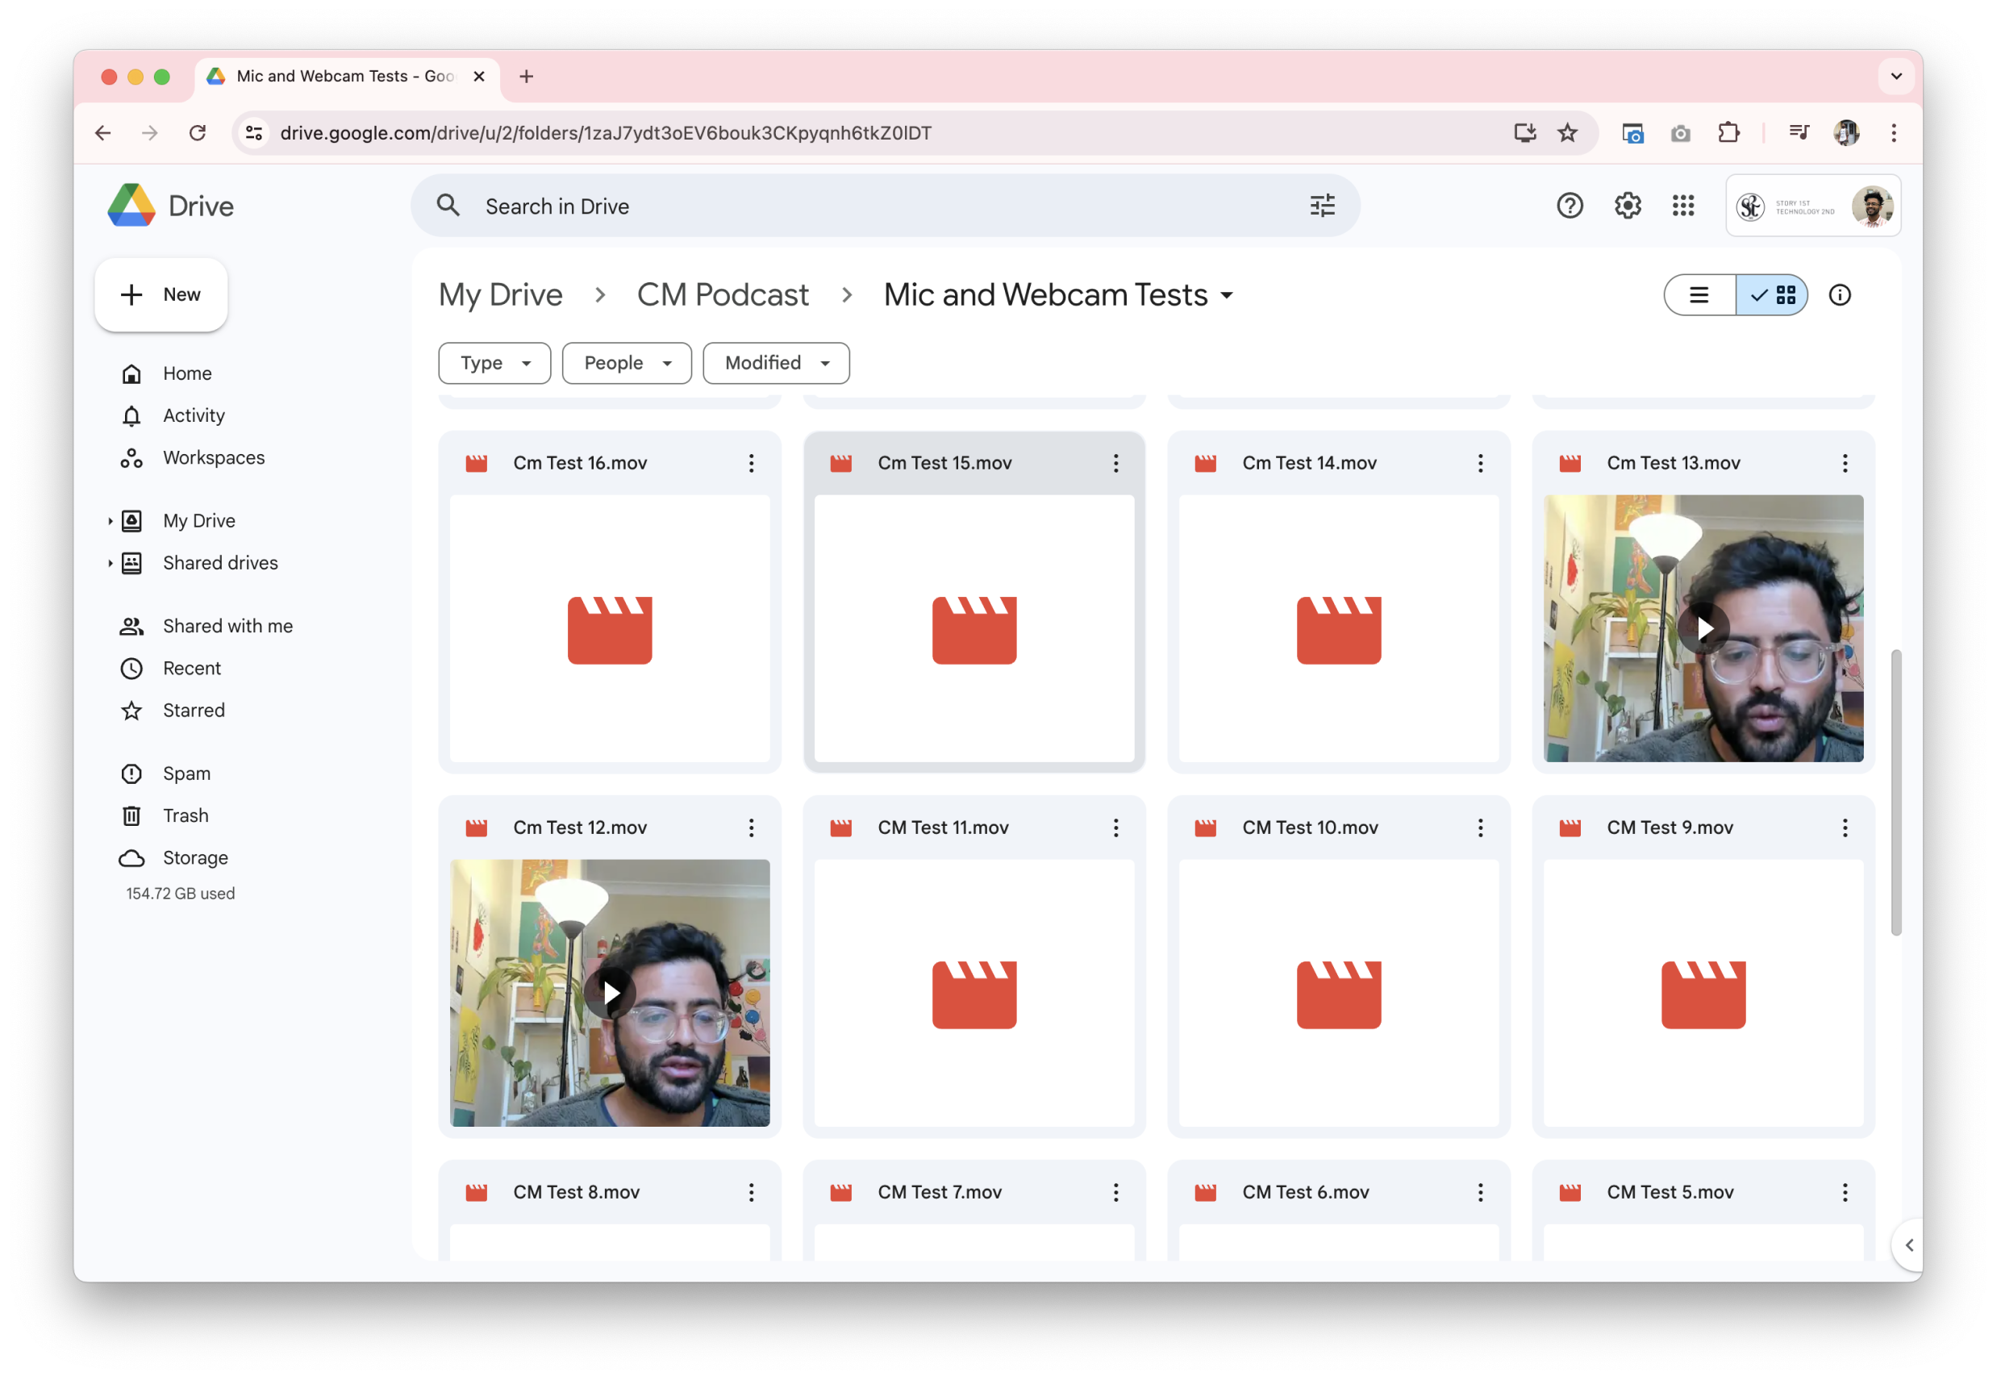Viewport: 1997px width, 1380px height.
Task: Open a new Chrome tab
Action: [526, 76]
